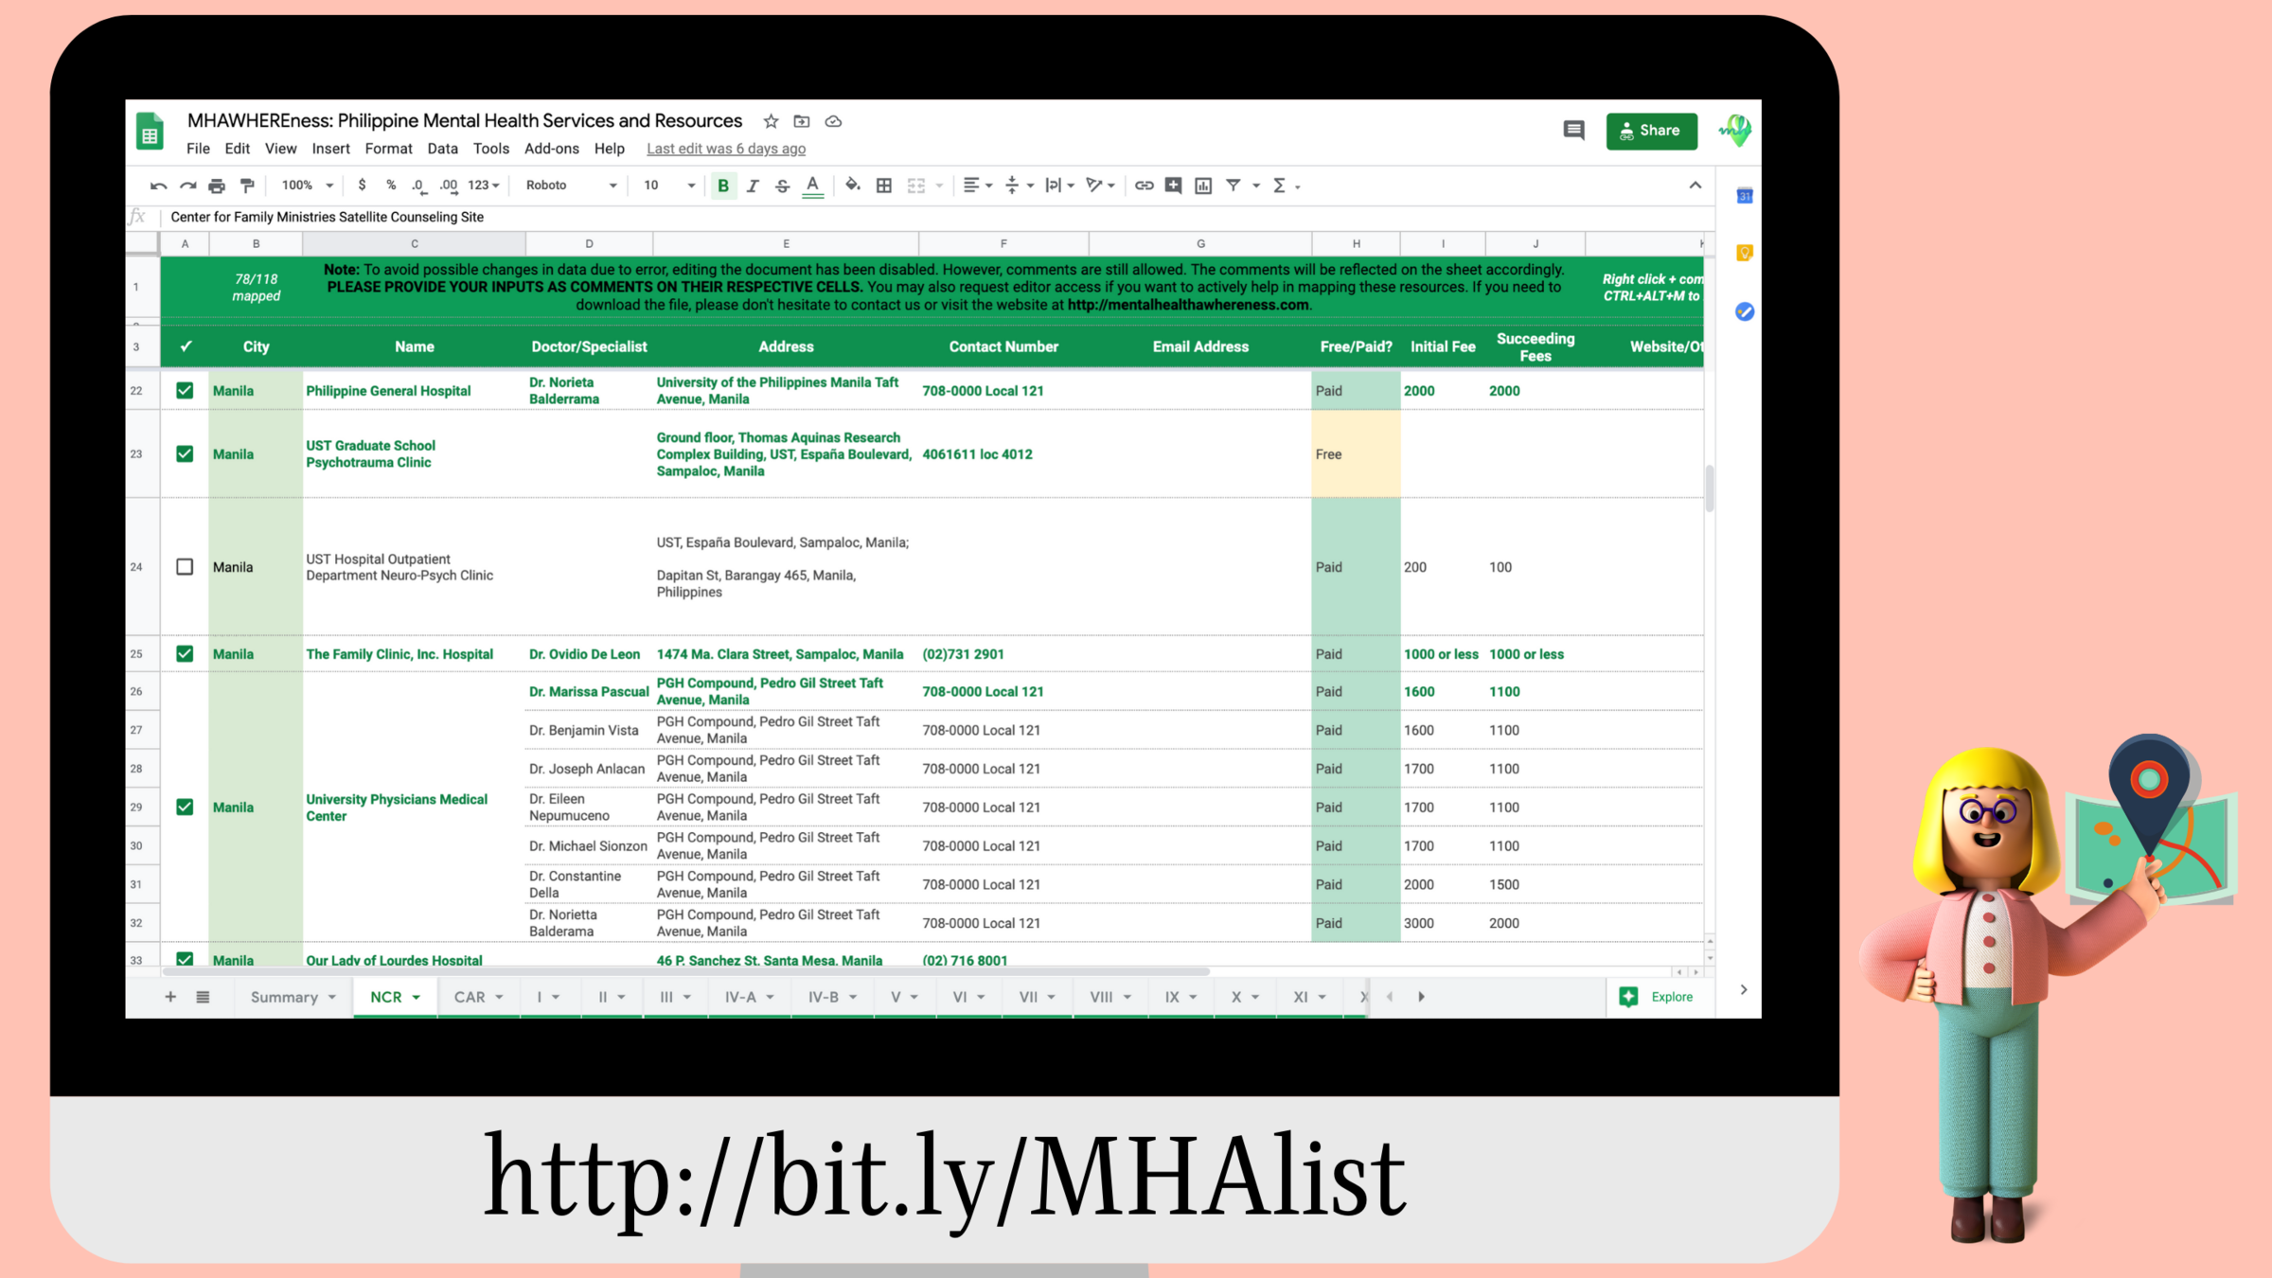Open the zoom level dropdown
The width and height of the screenshot is (2272, 1278).
tap(308, 186)
